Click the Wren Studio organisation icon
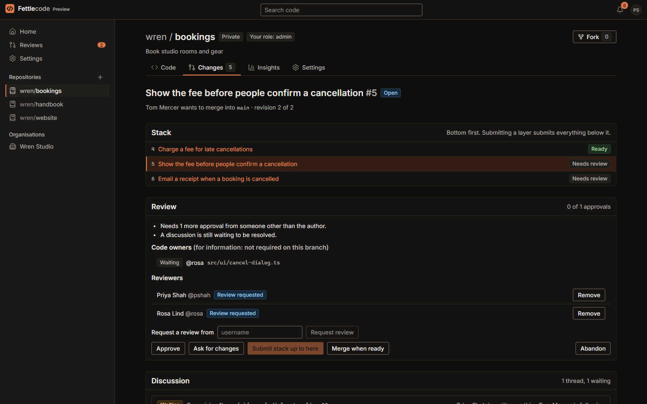Screen dimensions: 647x404 tap(13, 146)
